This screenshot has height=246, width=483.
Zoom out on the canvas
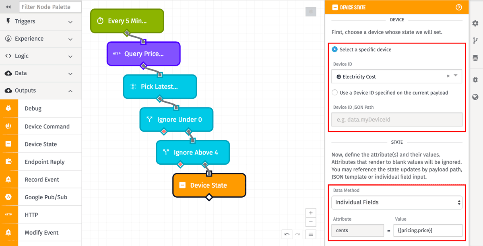tap(311, 222)
